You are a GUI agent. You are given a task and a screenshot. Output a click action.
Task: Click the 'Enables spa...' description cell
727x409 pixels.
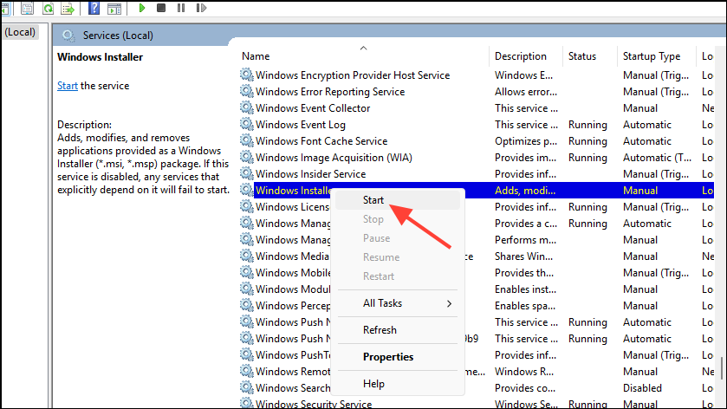(525, 306)
